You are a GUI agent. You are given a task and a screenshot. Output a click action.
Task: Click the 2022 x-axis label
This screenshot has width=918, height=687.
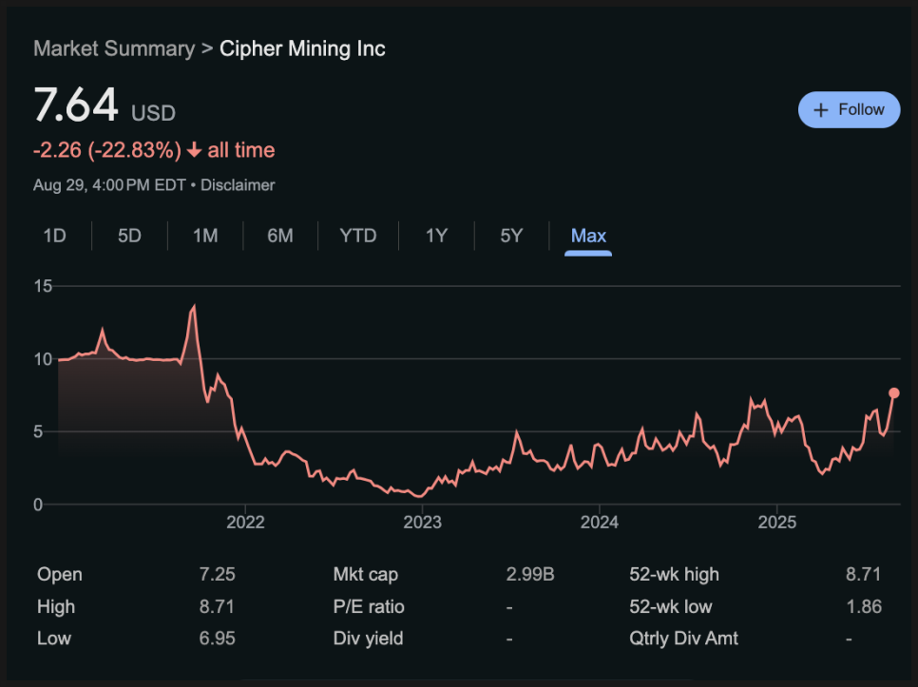(245, 522)
